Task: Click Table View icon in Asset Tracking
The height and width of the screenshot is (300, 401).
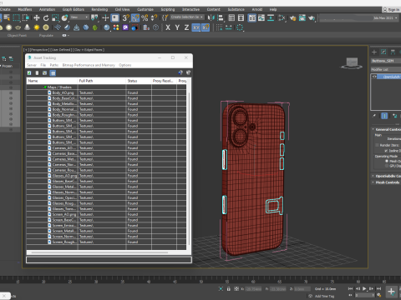Action: coord(53,72)
